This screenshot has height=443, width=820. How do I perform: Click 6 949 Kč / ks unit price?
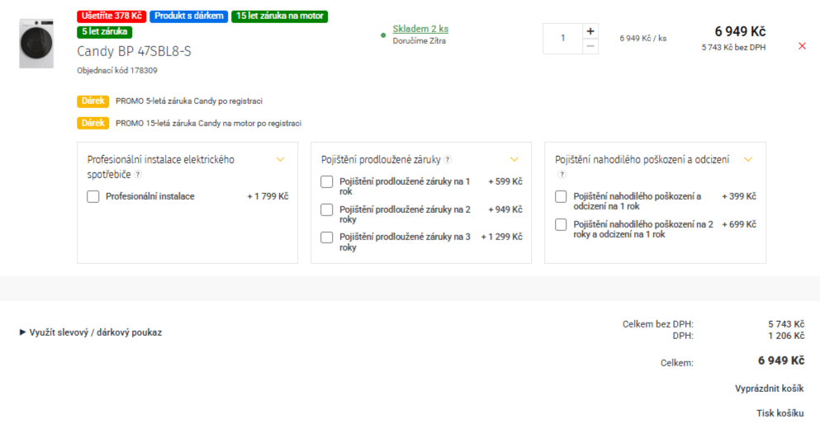coord(642,38)
